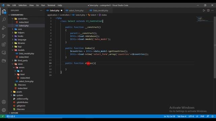Open Selection menu

click(23, 5)
